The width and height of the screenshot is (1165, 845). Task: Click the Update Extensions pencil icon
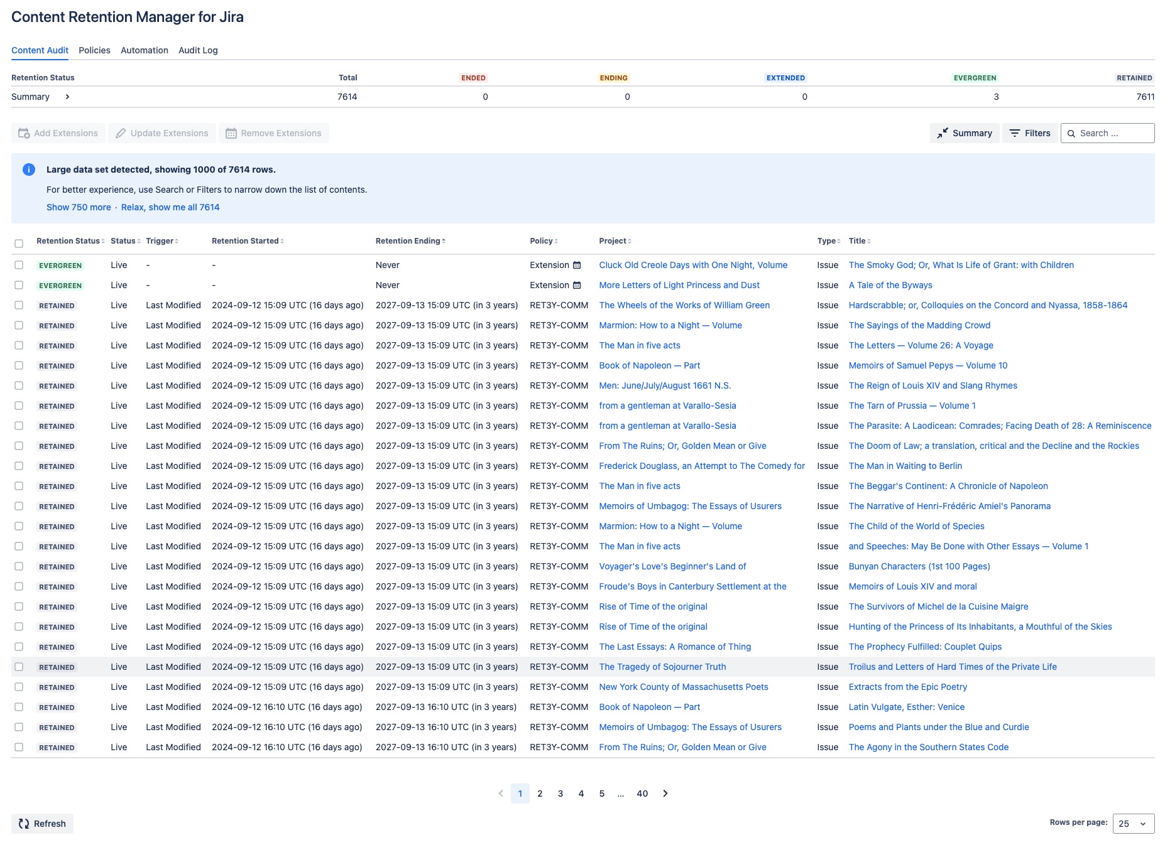pyautogui.click(x=121, y=133)
